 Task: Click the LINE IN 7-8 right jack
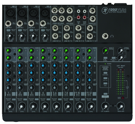[67, 36]
